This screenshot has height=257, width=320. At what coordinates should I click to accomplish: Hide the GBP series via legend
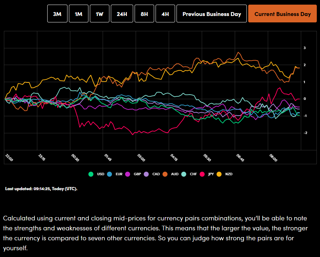128,174
